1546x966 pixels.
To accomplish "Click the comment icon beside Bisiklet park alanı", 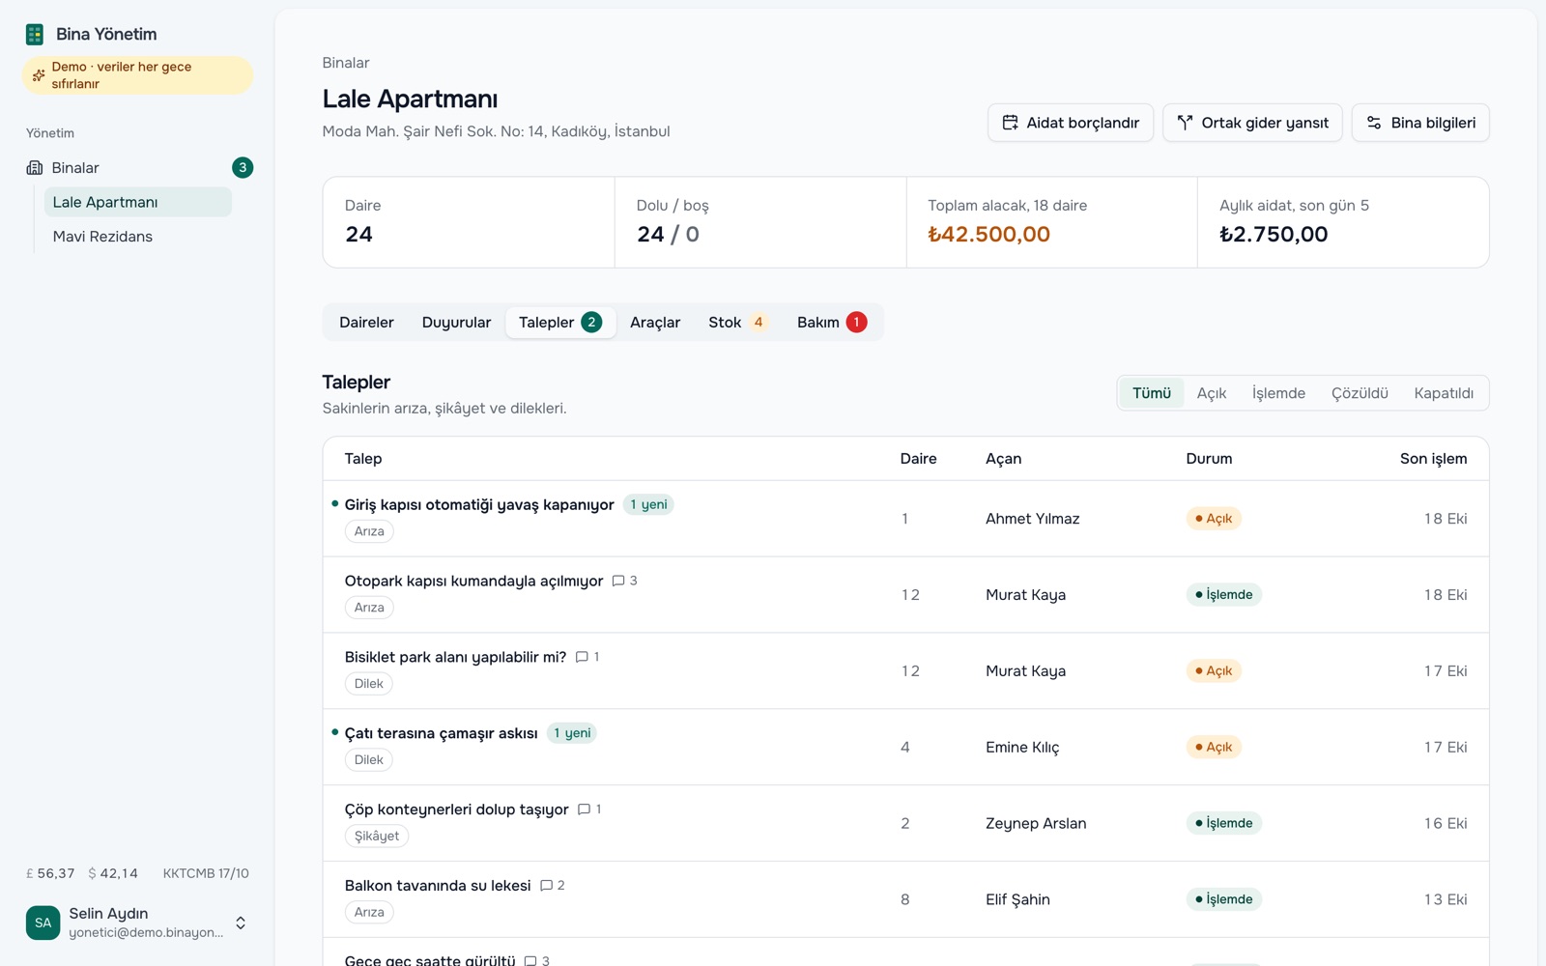I will coord(582,657).
